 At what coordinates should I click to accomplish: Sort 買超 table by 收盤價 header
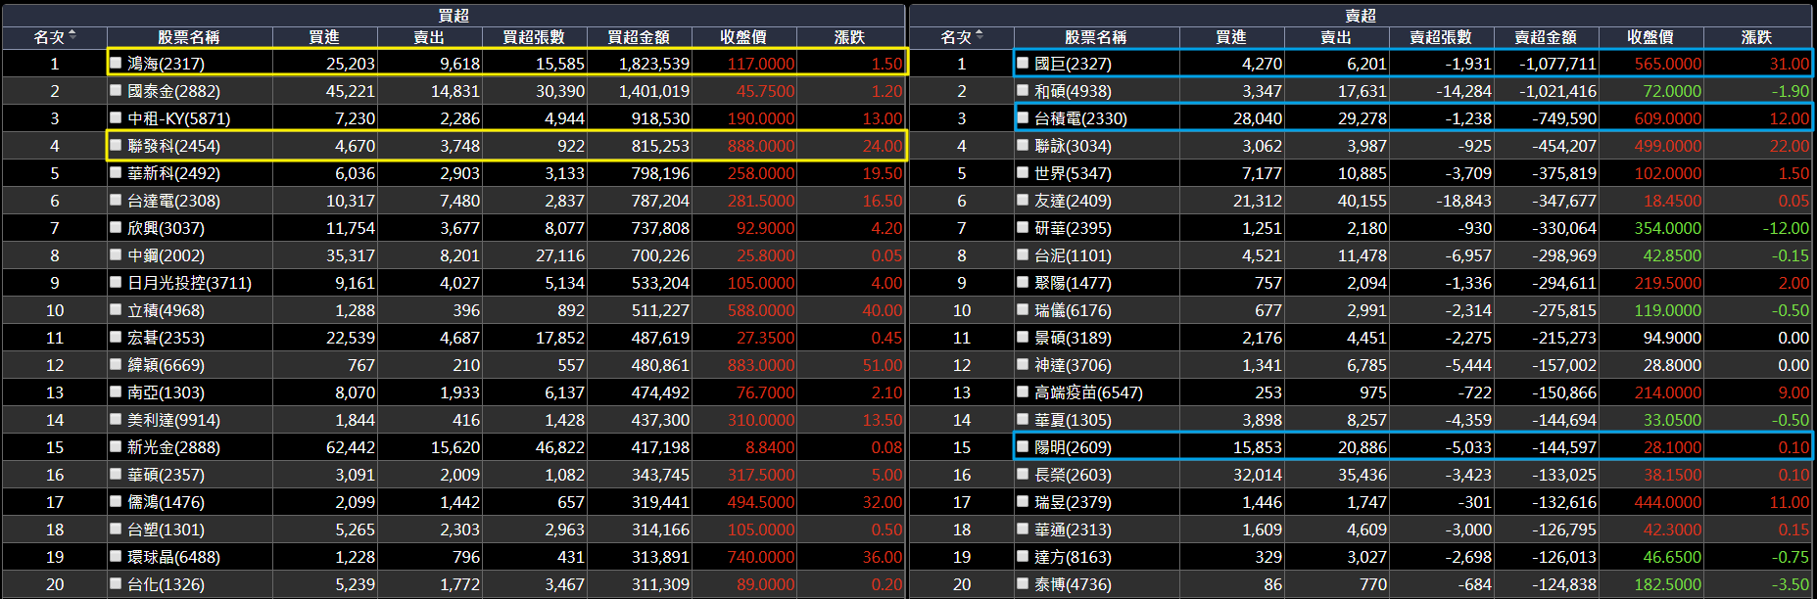pos(743,37)
